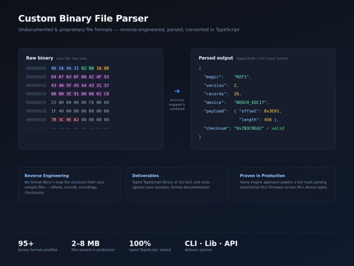Click hex offset 00000000

pos(36,68)
